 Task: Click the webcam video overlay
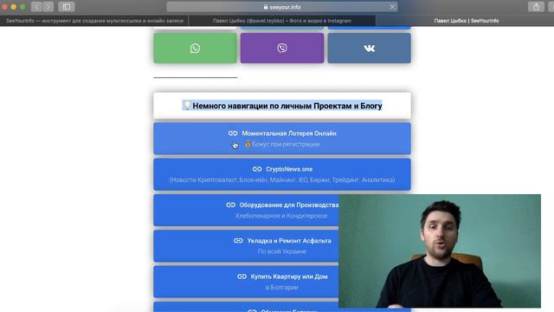pyautogui.click(x=440, y=250)
